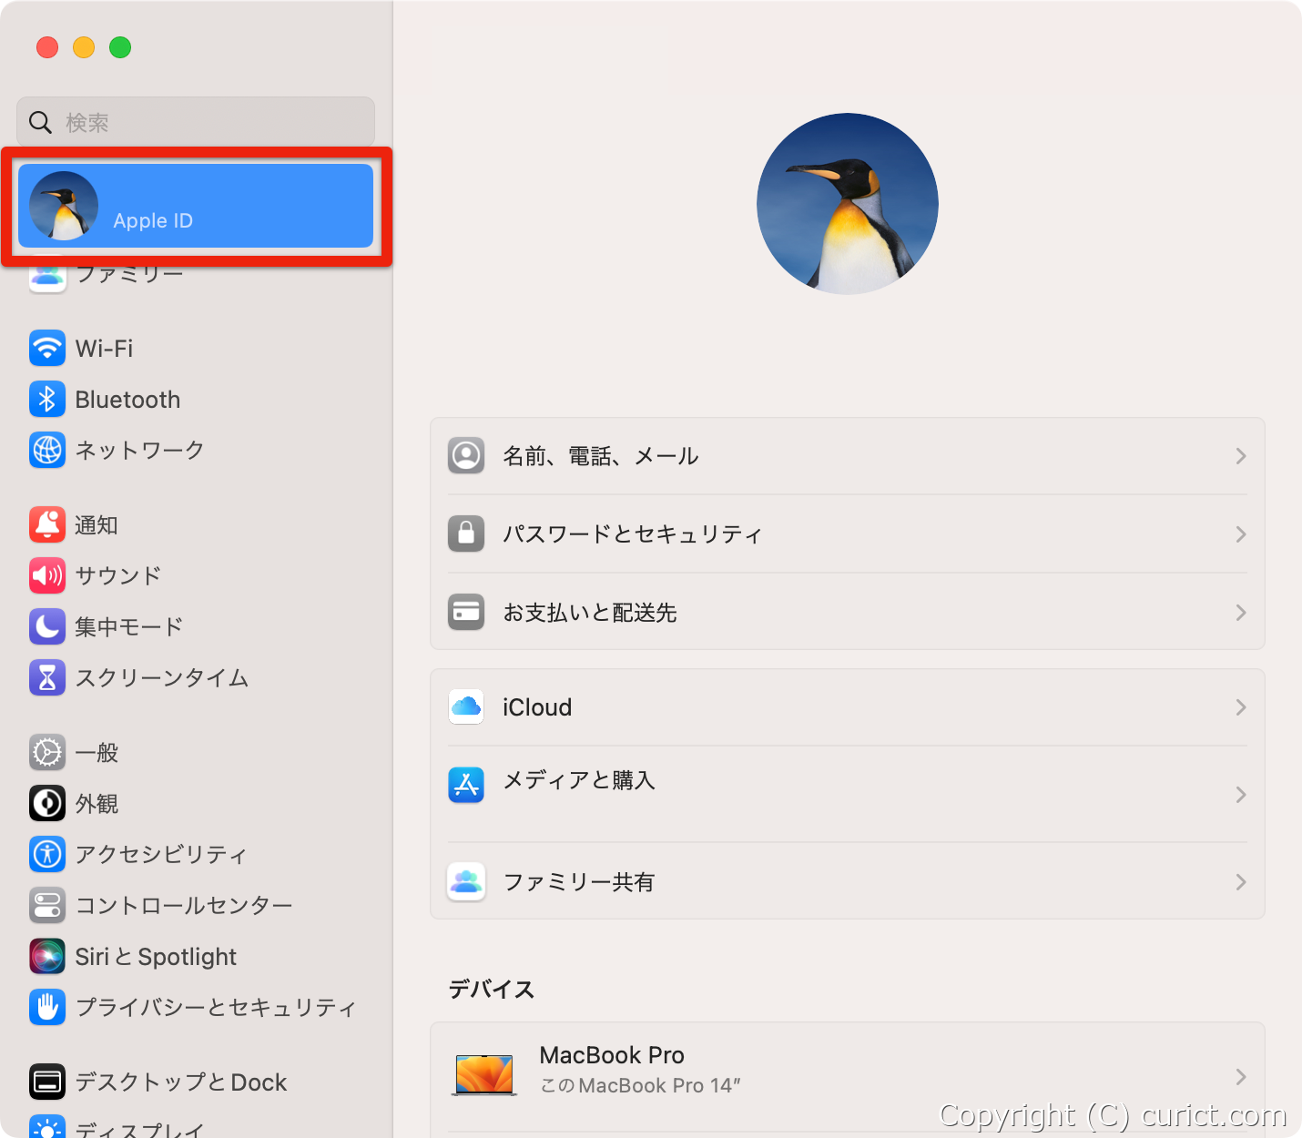Open 一般 settings label
Image resolution: width=1302 pixels, height=1138 pixels.
[97, 753]
